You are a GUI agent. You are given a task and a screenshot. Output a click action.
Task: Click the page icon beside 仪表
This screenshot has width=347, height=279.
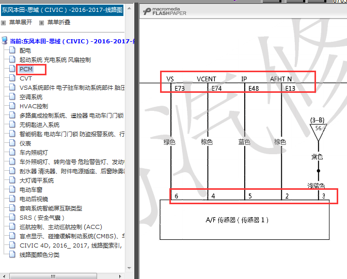click(x=12, y=143)
